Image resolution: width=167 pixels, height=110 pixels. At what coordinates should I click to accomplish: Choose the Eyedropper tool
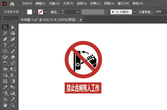5,87
